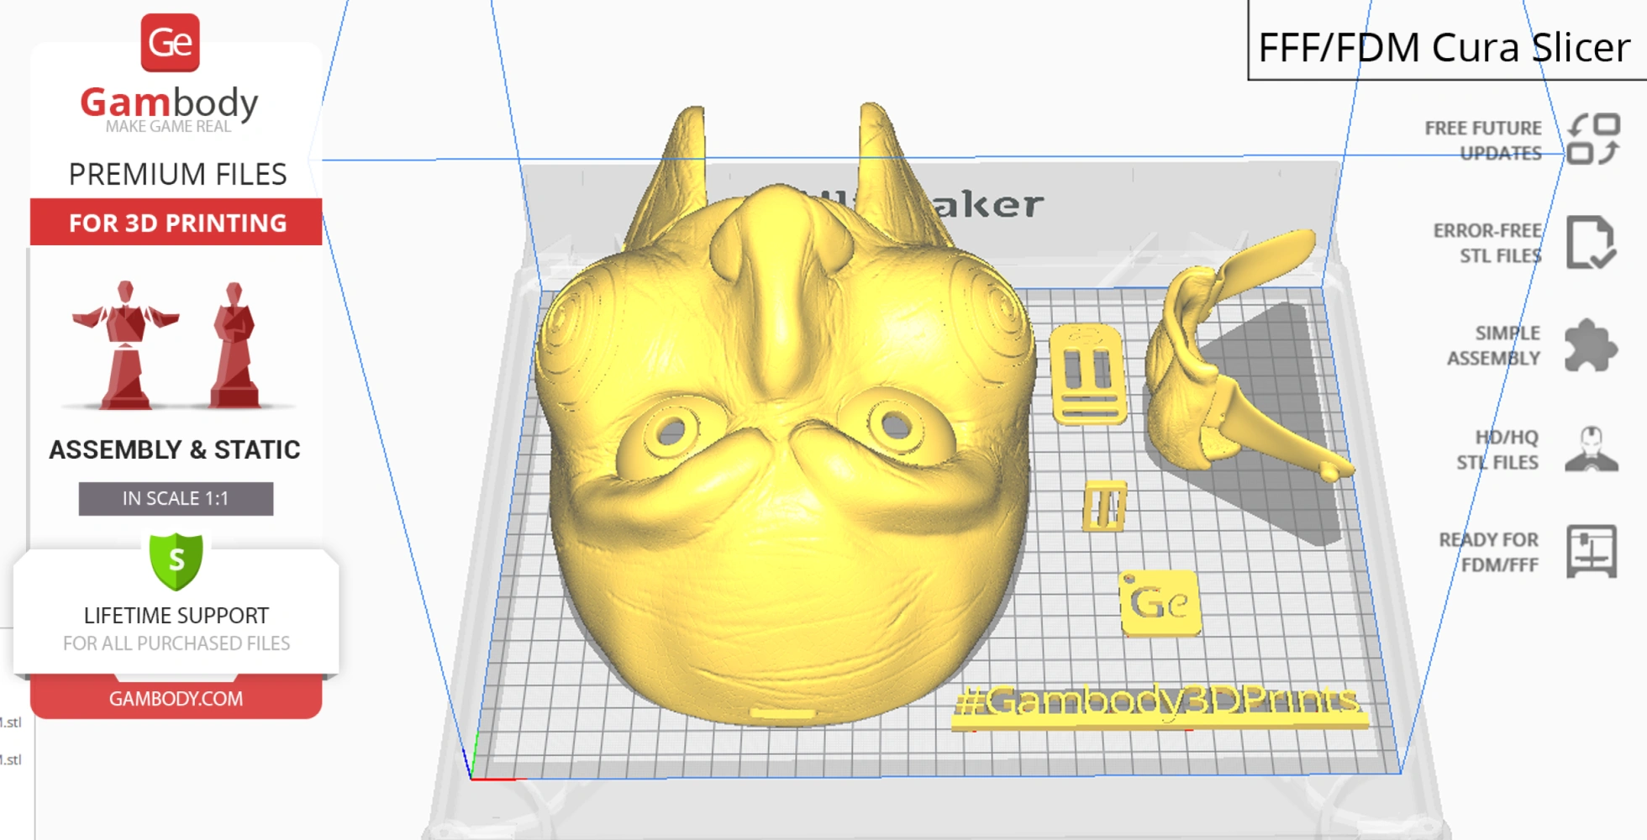The width and height of the screenshot is (1647, 840).
Task: Click the Simple Assembly puzzle piece icon
Action: coord(1594,344)
